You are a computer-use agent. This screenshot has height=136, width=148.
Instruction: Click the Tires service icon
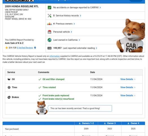point(9,87)
